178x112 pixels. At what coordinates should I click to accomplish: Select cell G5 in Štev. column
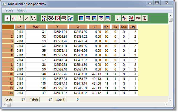pos(36,50)
